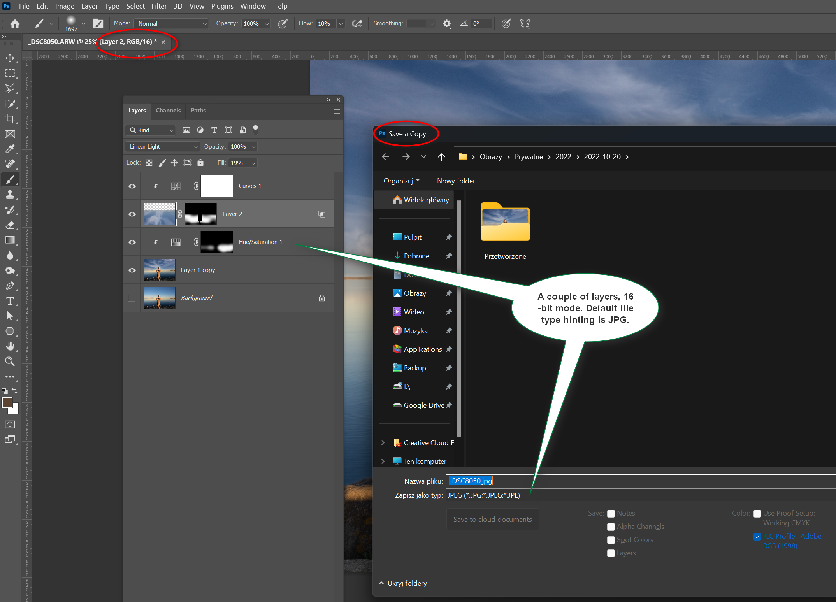Open the Przetworzone folder

505,223
